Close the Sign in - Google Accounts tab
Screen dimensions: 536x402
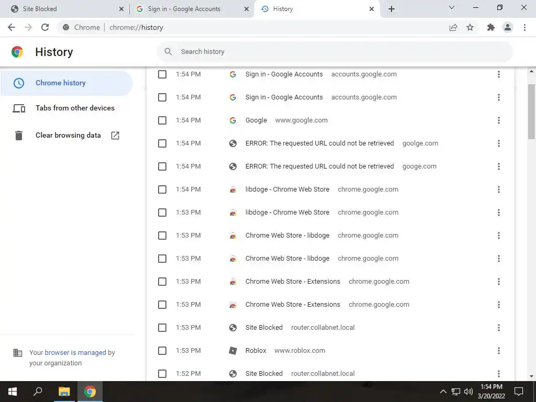247,9
